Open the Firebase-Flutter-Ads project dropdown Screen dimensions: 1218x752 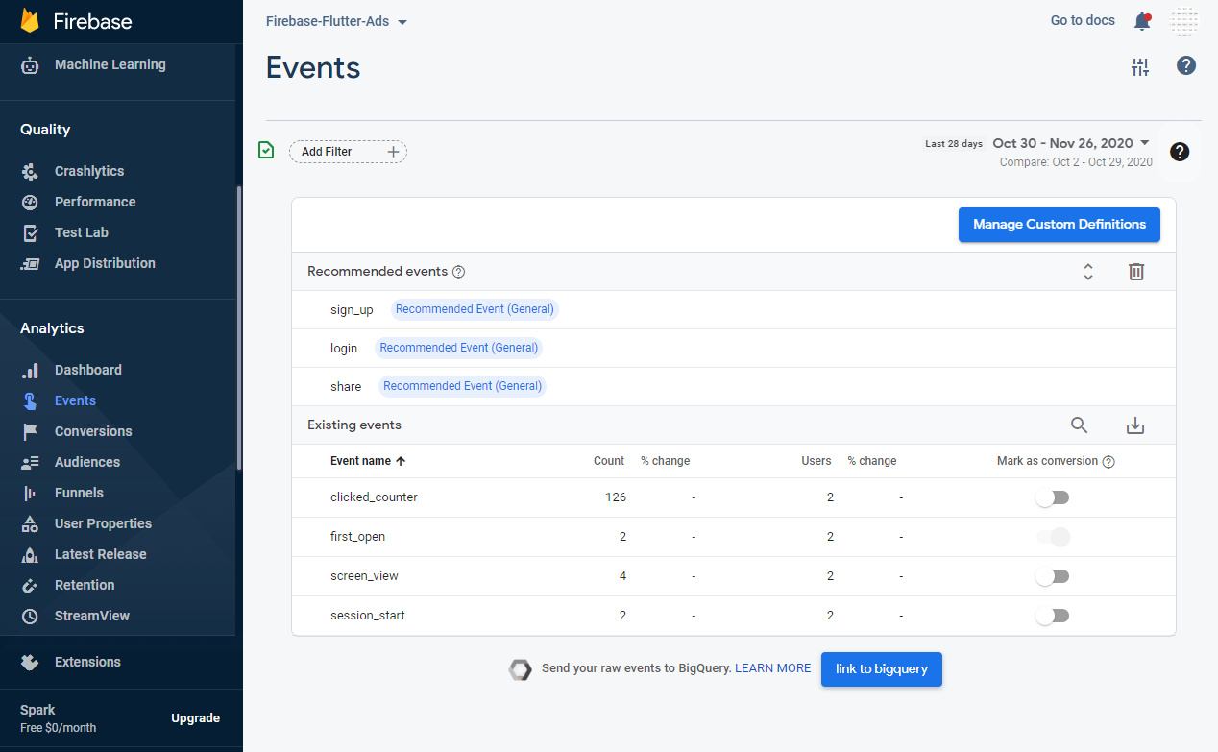click(x=336, y=21)
